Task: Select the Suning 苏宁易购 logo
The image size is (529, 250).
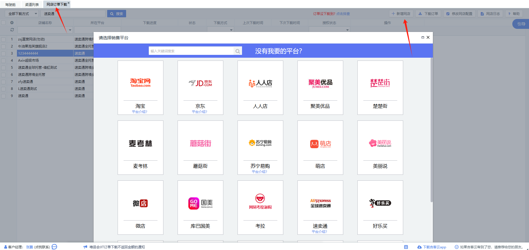Action: [x=260, y=143]
